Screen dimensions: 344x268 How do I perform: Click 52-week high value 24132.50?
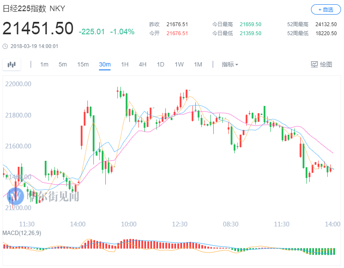[326, 24]
